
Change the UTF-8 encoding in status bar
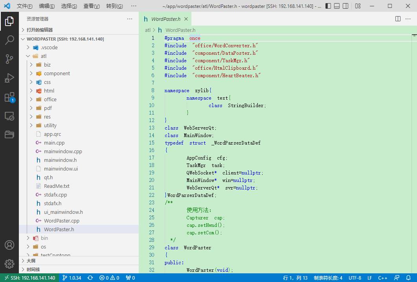coord(355,278)
